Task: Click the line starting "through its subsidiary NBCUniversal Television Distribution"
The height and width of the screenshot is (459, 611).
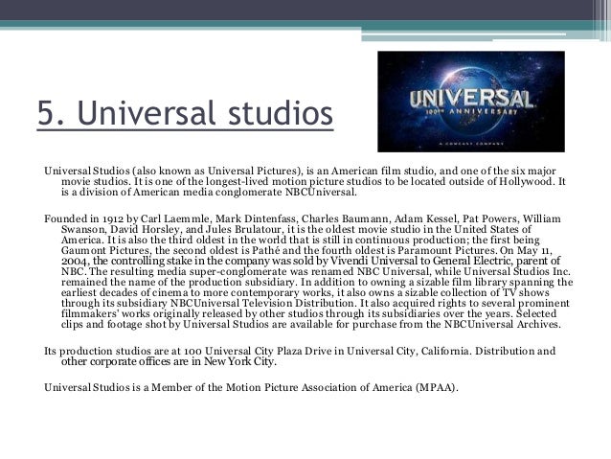Action: click(x=315, y=303)
